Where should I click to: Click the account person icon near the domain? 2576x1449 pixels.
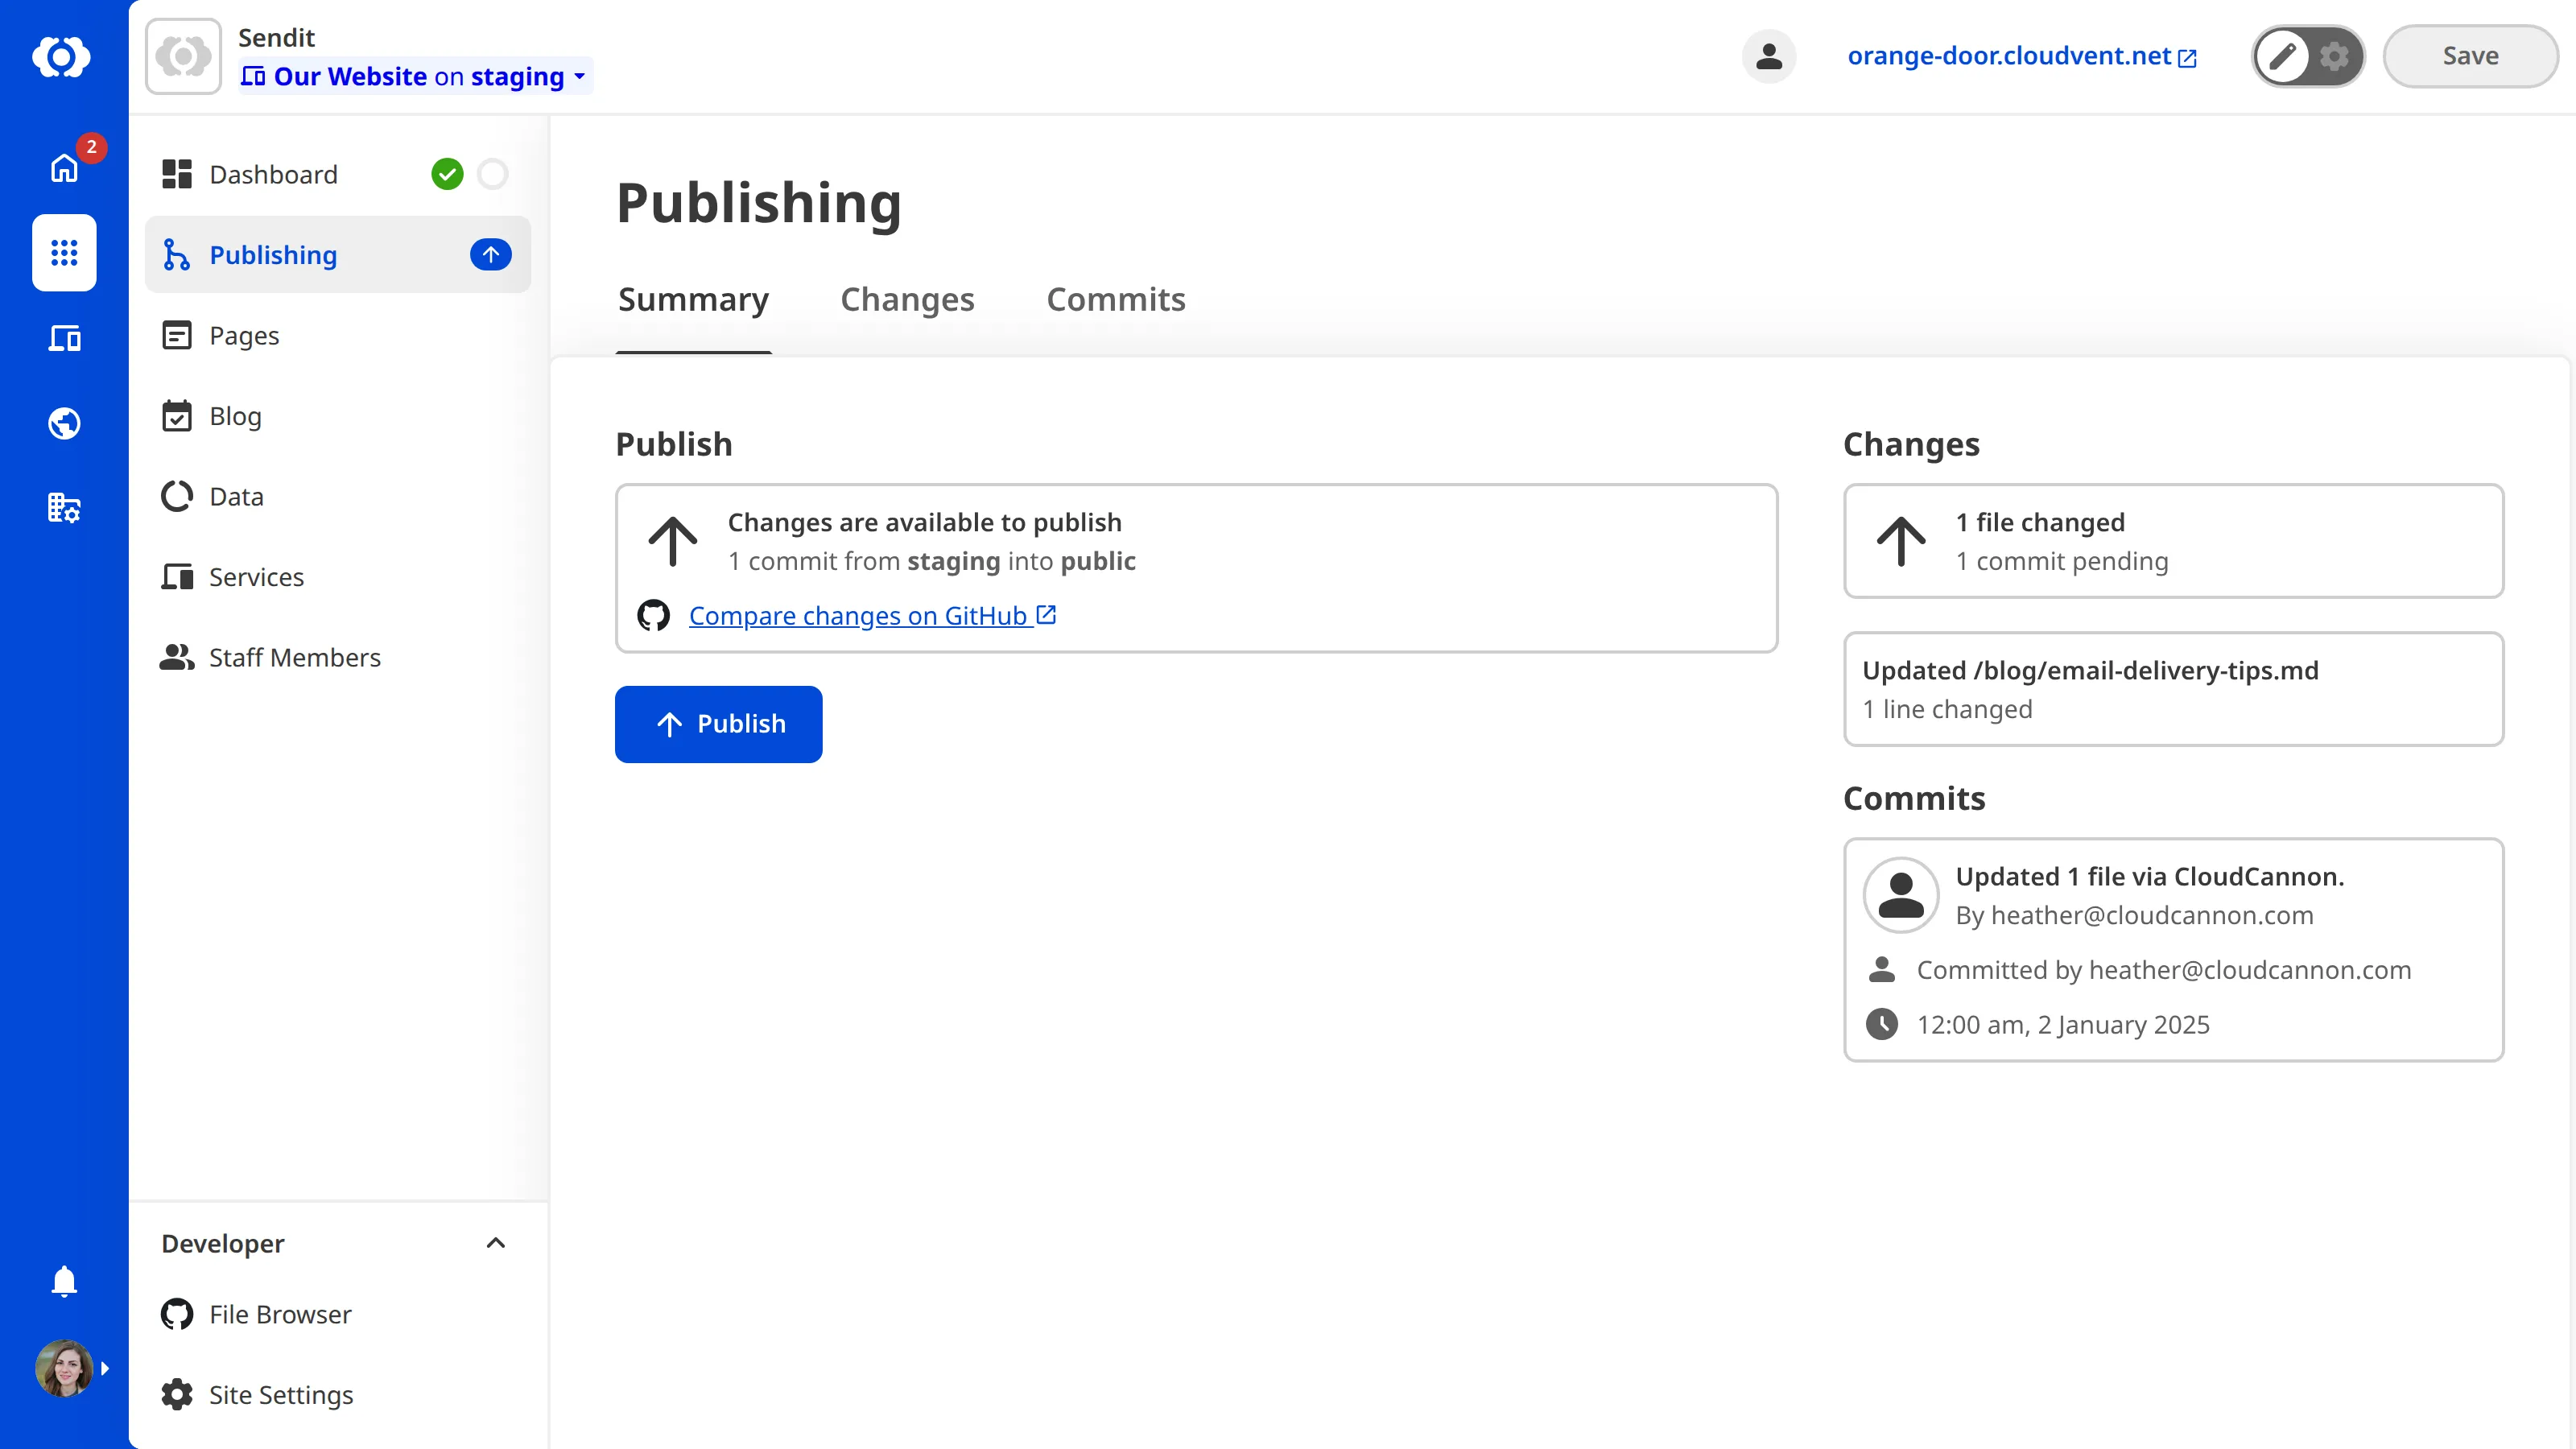[x=1768, y=56]
